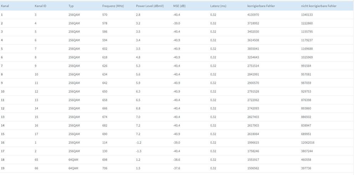Click the korrigierbare Fehler column header
Screen dimensions: 356x175
261,6
